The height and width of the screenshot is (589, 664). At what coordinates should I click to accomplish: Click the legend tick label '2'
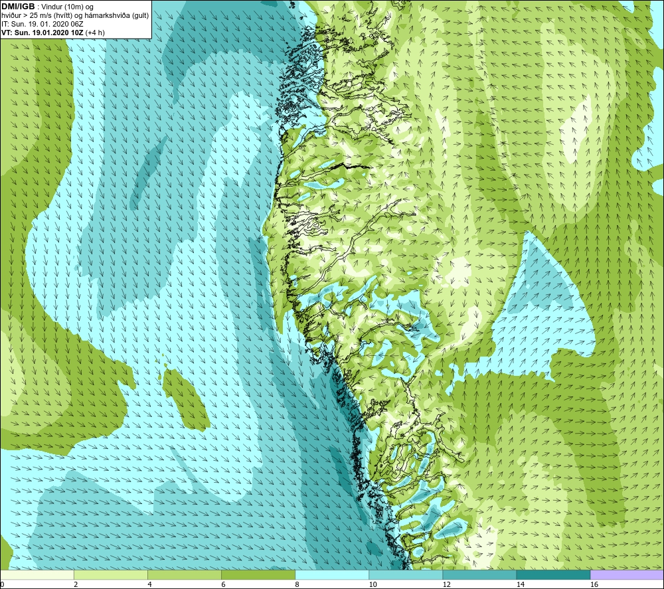[x=76, y=584]
